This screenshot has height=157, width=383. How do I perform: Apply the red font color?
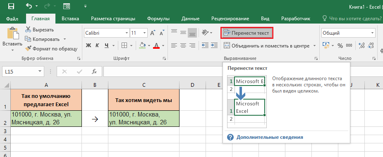point(157,45)
